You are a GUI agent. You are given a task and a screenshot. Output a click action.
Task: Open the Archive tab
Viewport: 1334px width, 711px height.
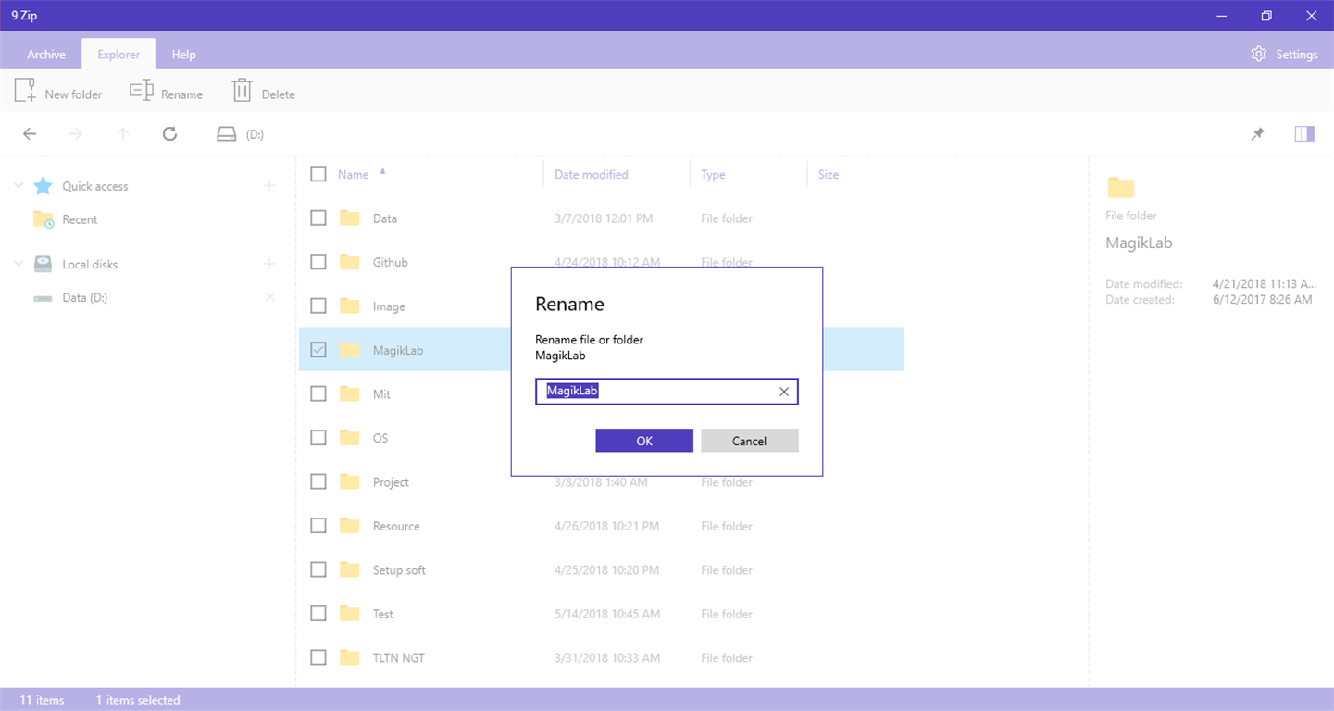46,54
